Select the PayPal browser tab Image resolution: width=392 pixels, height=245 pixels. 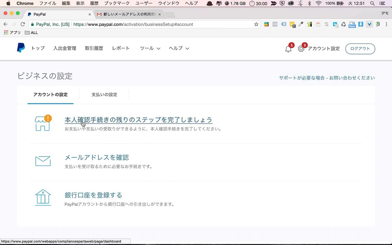pos(59,14)
